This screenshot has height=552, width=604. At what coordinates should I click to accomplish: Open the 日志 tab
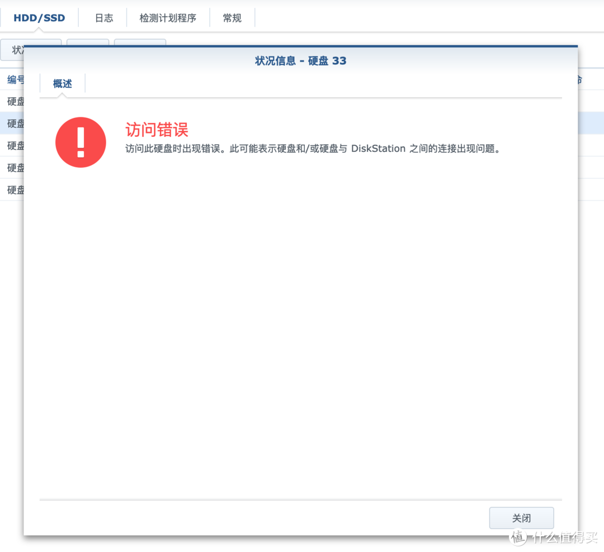tap(103, 18)
